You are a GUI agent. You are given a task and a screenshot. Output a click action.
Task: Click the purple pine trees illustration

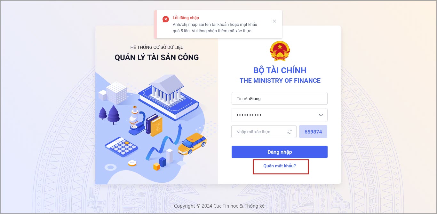(109, 114)
